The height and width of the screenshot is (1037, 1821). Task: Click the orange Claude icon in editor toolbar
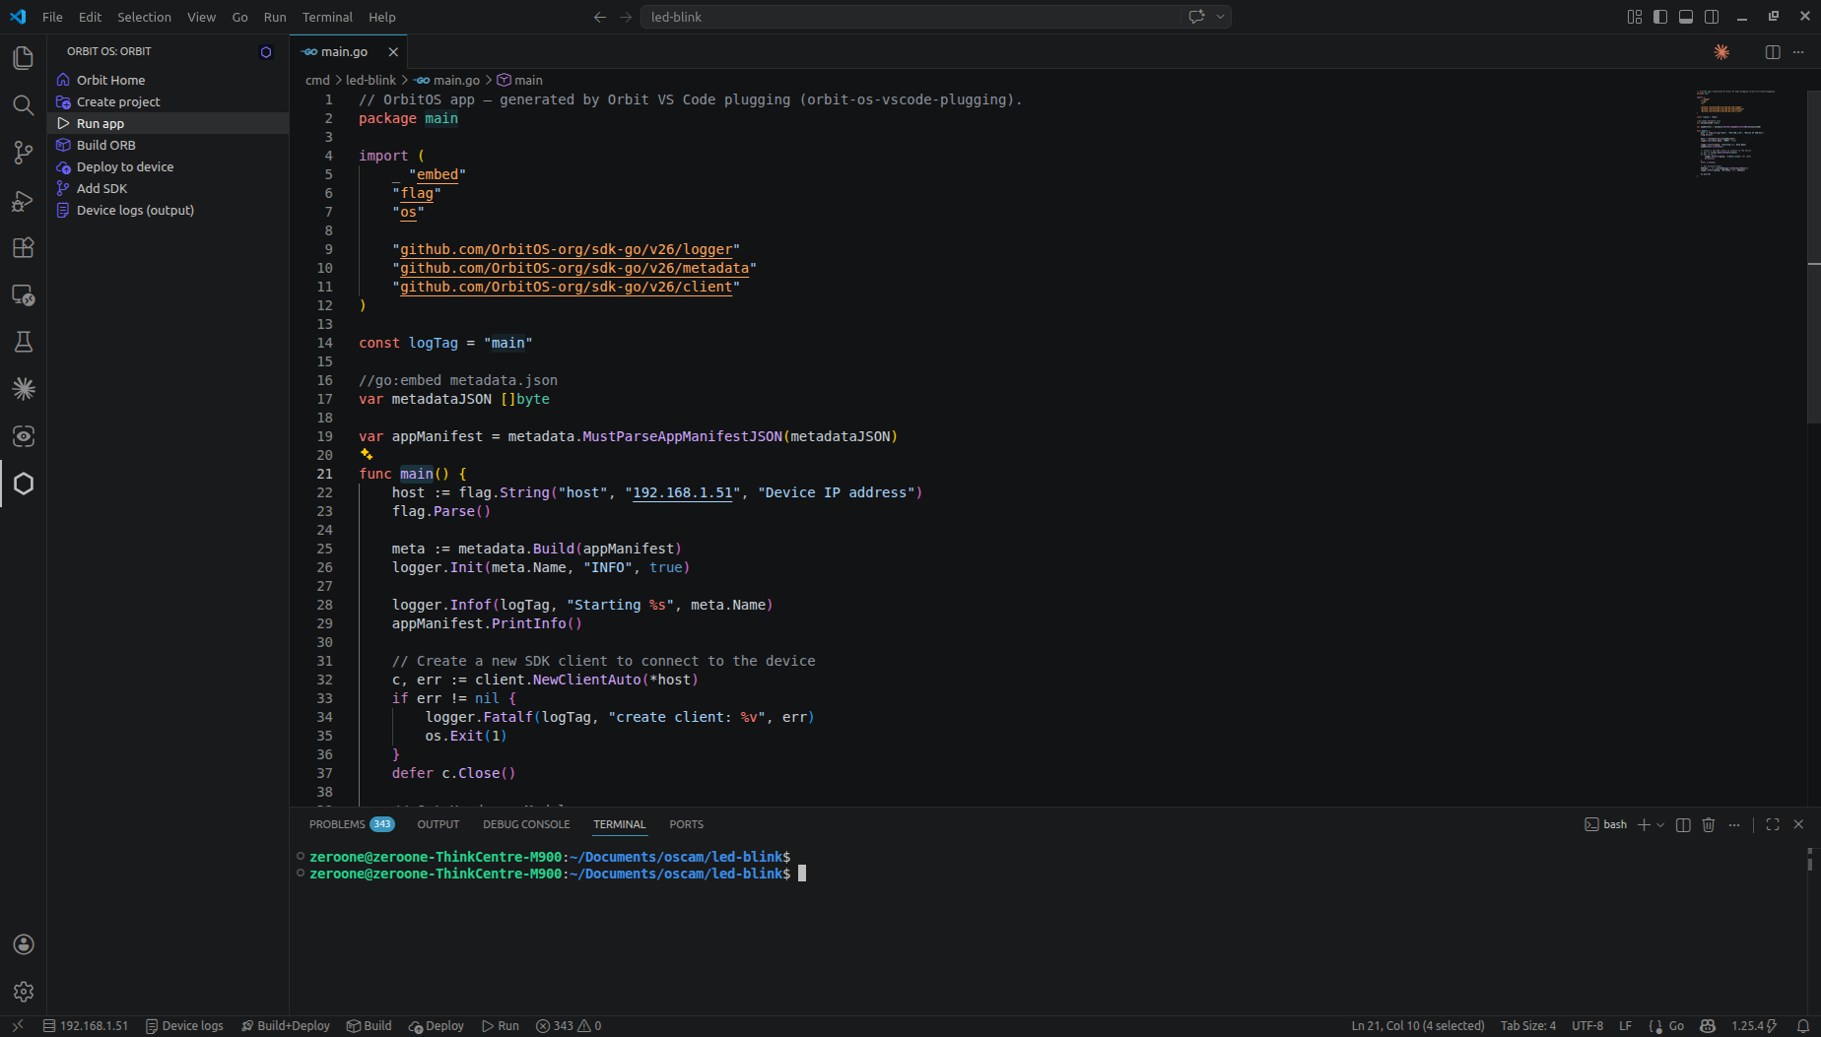[x=1721, y=52]
